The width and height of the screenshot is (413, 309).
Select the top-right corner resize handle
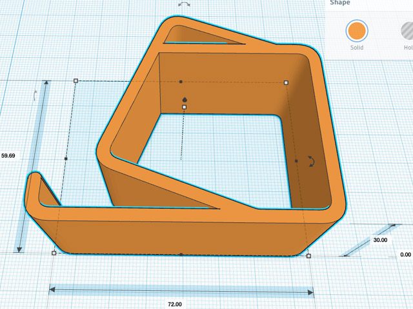pos(286,82)
